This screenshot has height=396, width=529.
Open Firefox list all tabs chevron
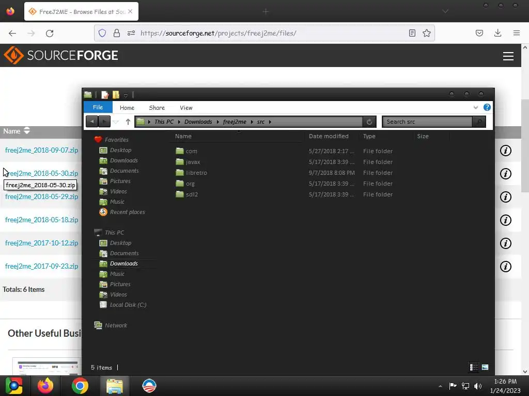click(445, 11)
